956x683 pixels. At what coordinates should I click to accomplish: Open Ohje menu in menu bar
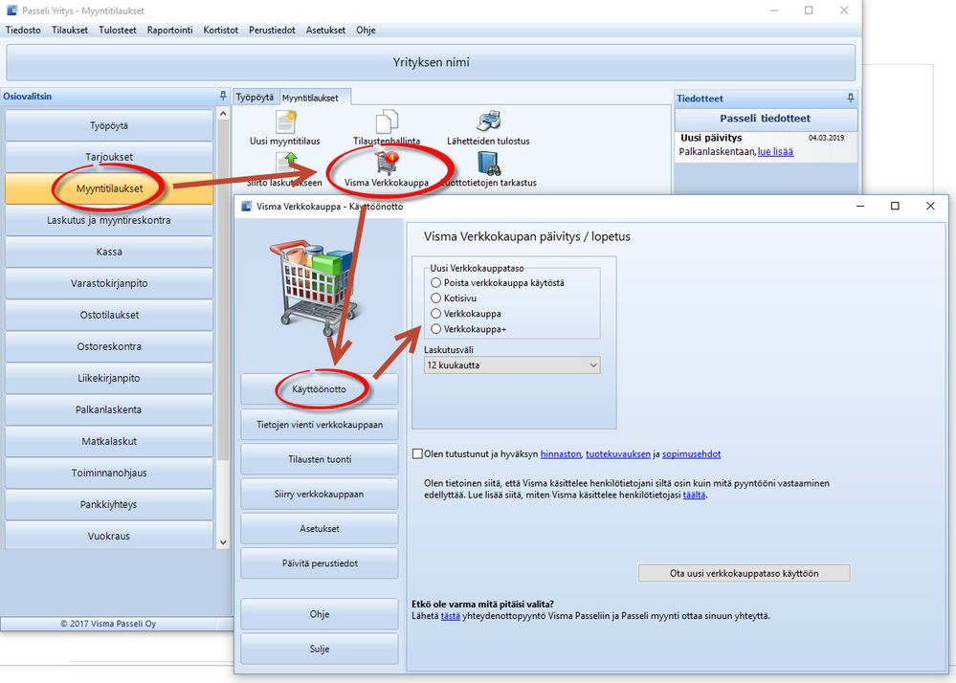point(366,30)
